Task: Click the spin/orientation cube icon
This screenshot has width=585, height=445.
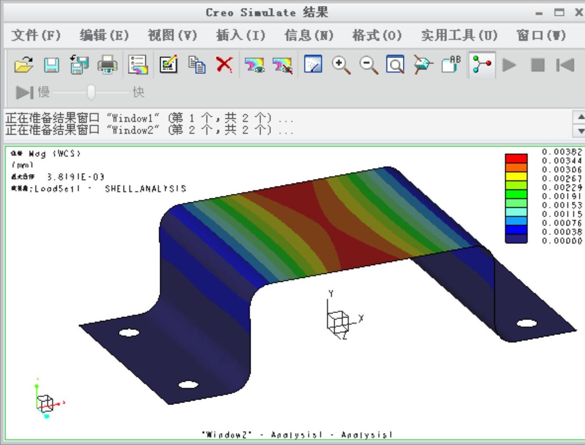Action: tap(423, 65)
